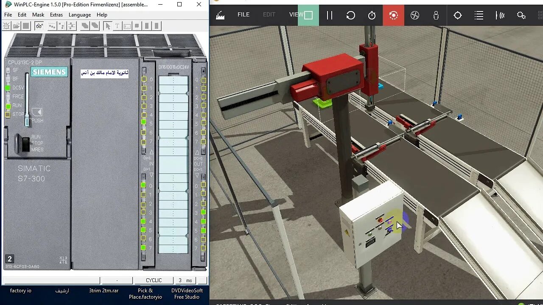Open the stopwatch time scale control
Viewport: 543px width, 305px height.
(x=372, y=15)
